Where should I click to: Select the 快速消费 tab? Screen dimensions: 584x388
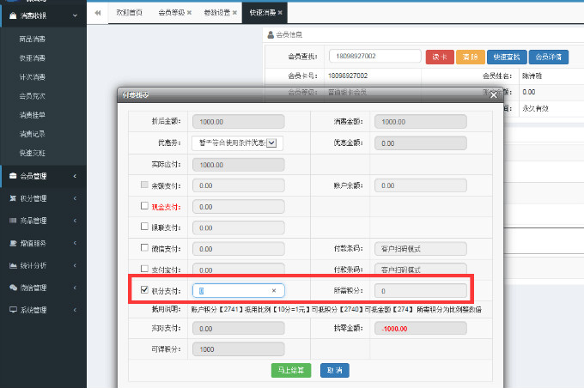pyautogui.click(x=263, y=13)
